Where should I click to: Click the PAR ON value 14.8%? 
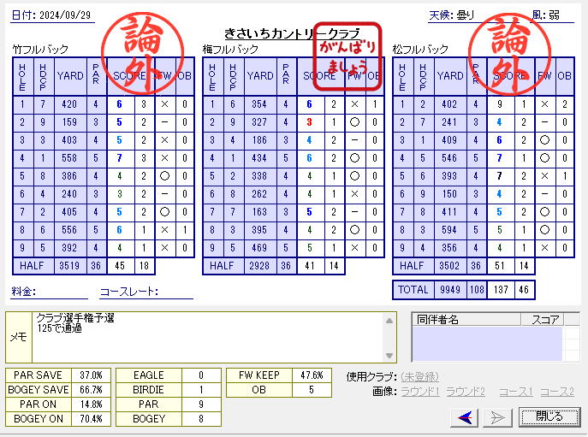pos(91,405)
